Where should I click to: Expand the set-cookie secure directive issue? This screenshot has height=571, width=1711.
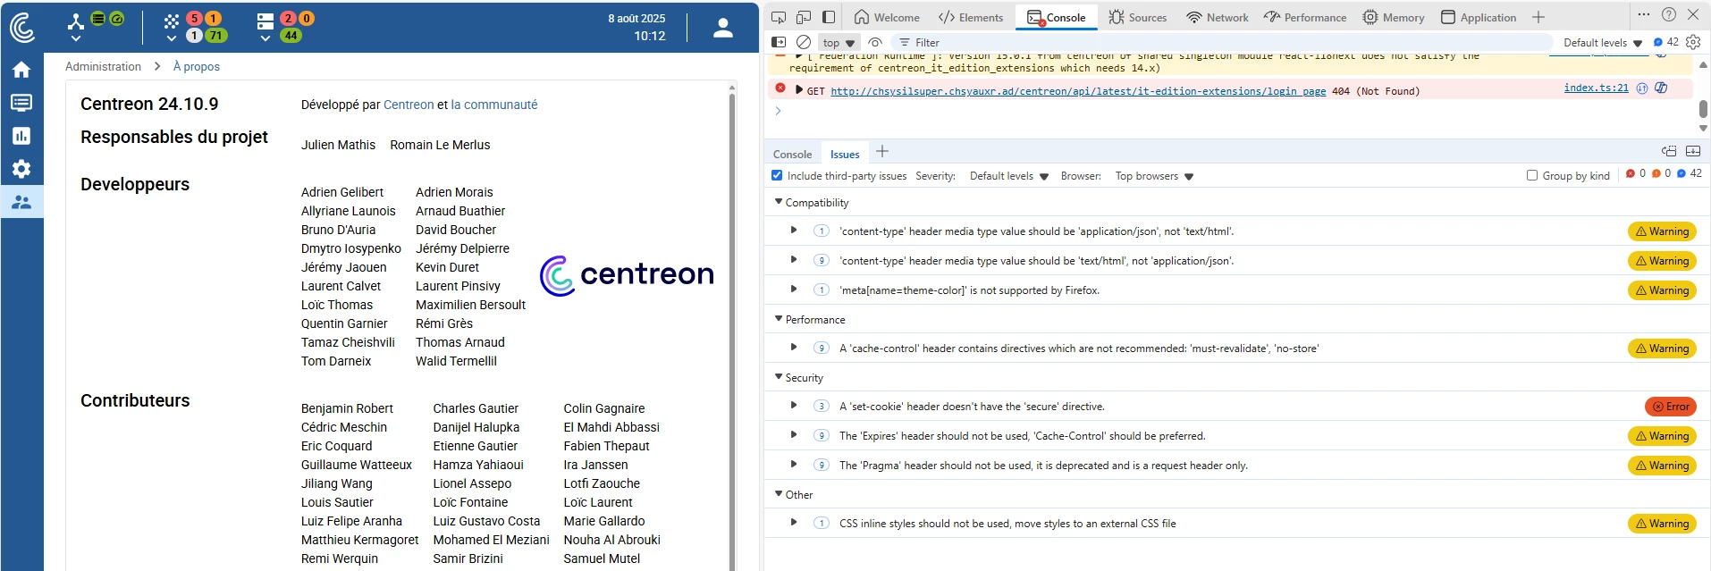794,406
